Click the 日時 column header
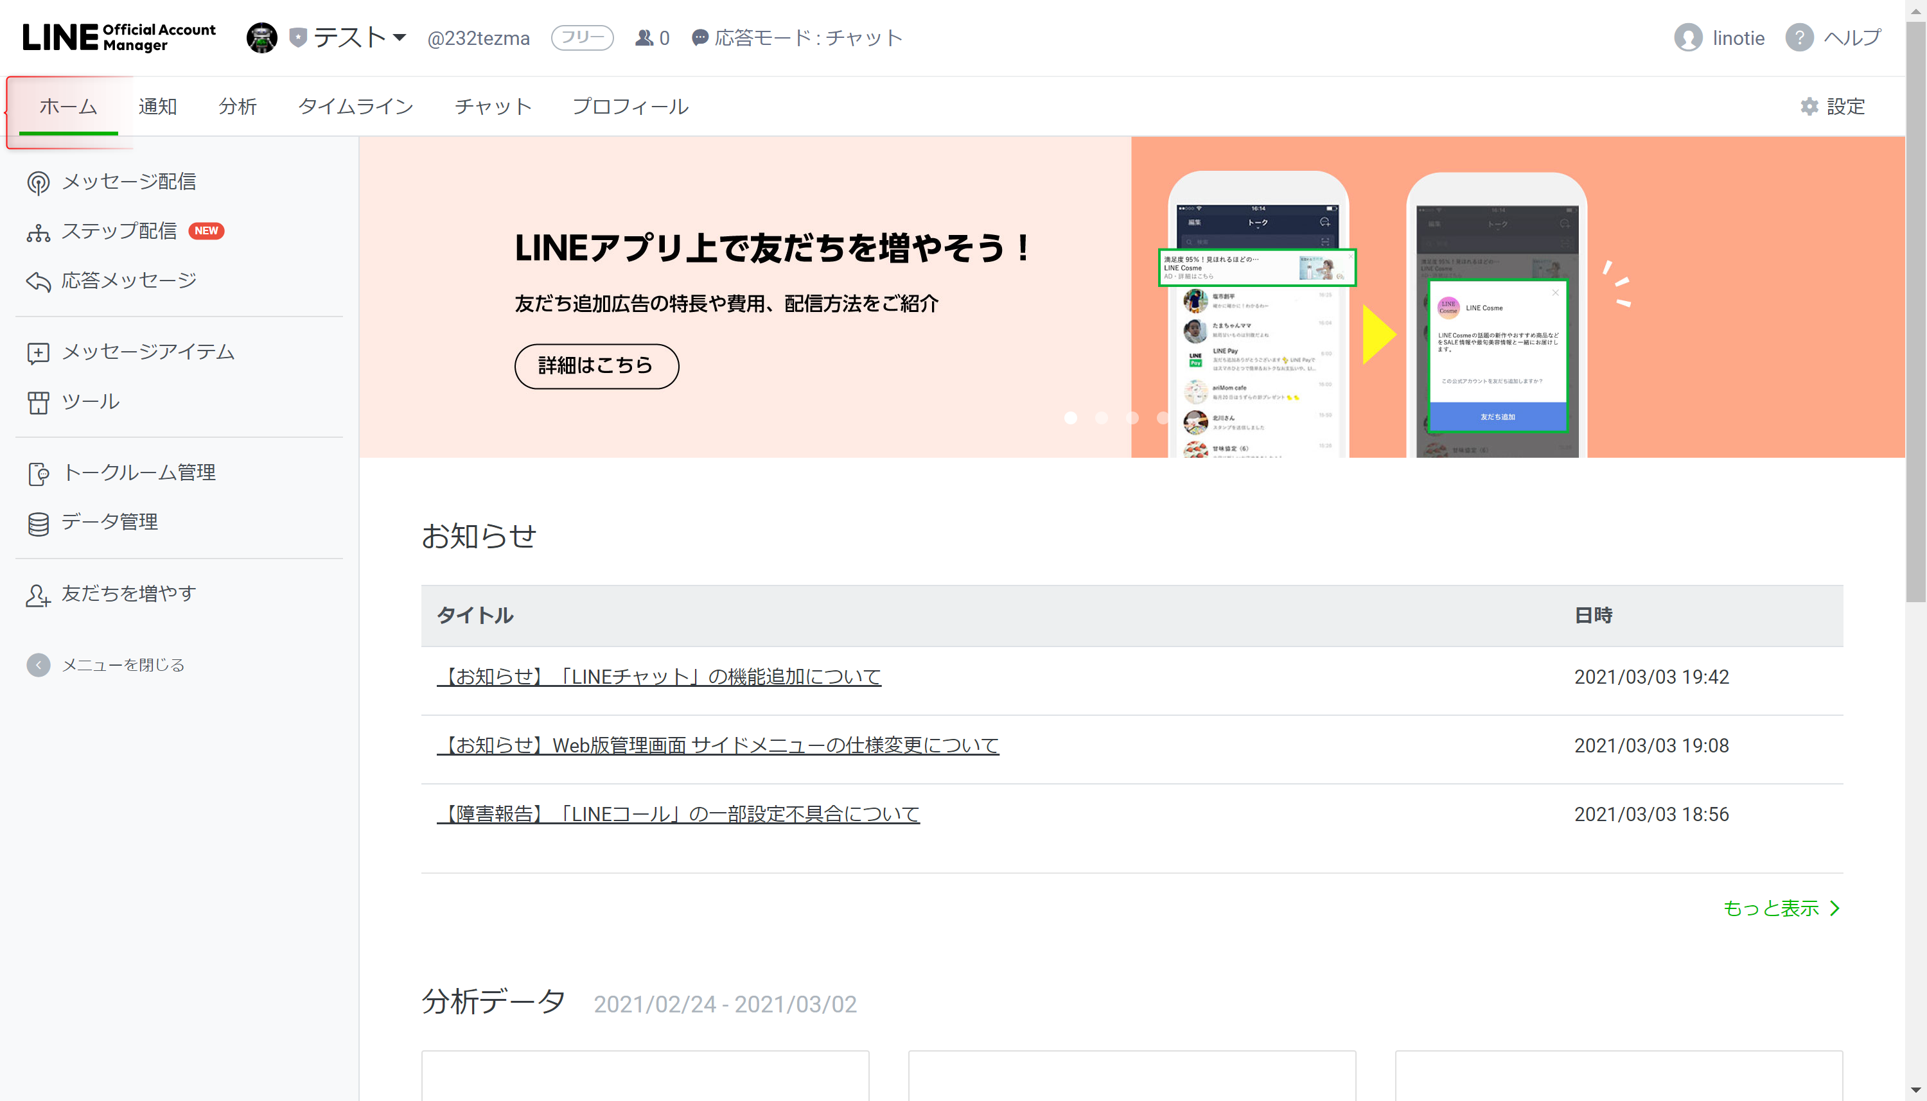Viewport: 1927px width, 1101px height. point(1594,616)
